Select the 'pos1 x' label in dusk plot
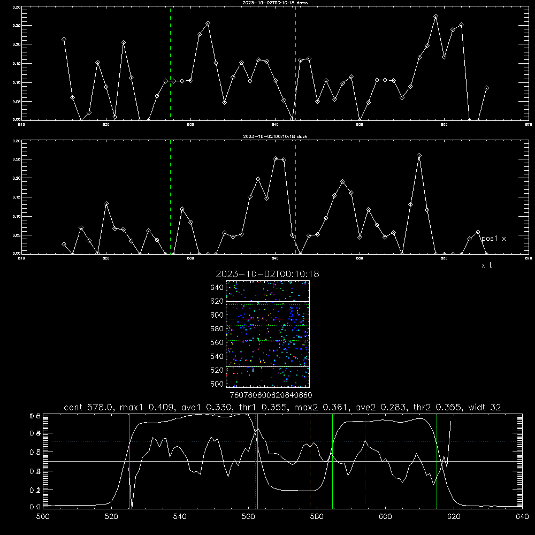 pos(493,239)
